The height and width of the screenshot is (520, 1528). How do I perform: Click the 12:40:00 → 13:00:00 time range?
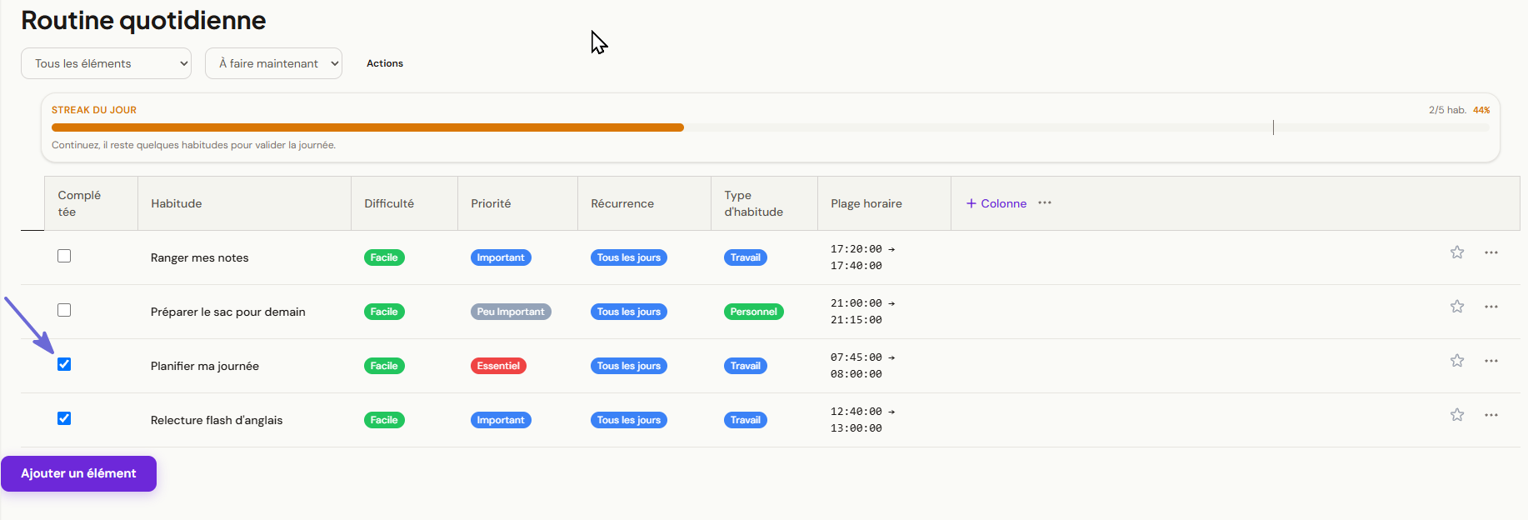(x=862, y=420)
